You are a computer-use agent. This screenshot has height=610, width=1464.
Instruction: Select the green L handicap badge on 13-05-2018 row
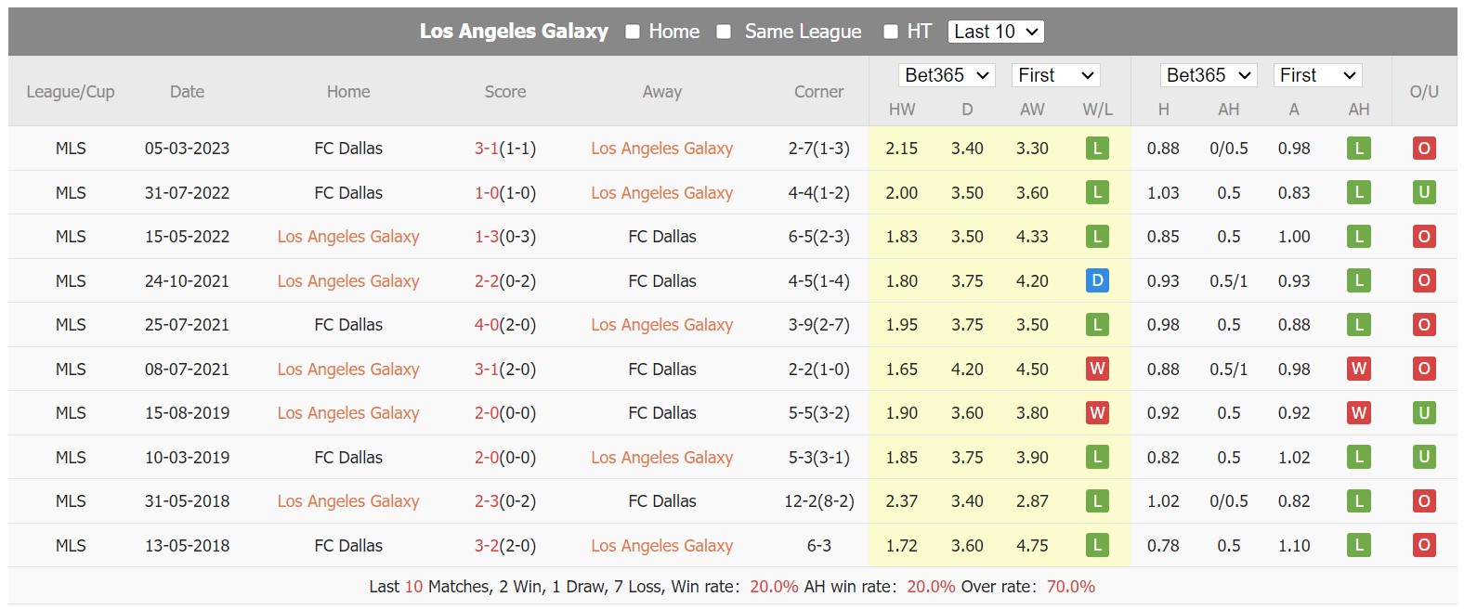pos(1358,545)
